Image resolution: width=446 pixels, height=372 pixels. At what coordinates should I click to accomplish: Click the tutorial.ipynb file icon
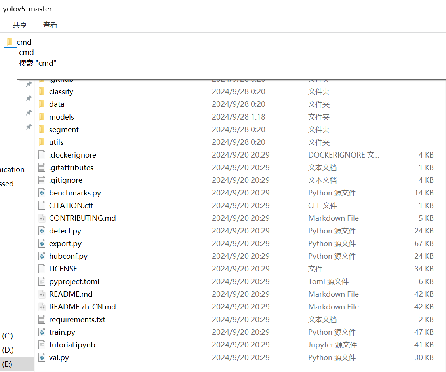click(x=42, y=345)
